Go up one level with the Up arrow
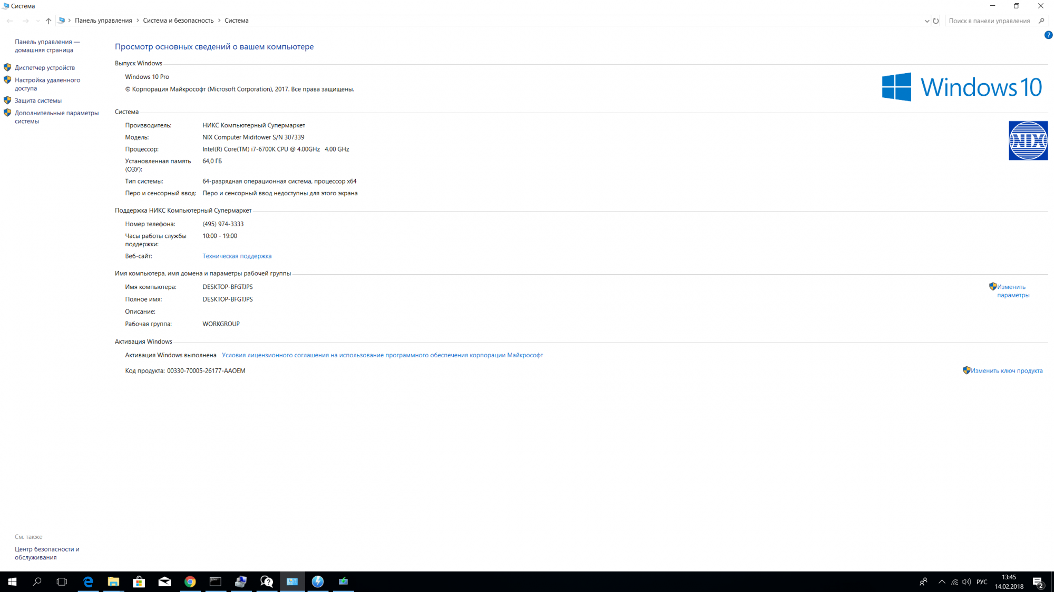 [48, 21]
